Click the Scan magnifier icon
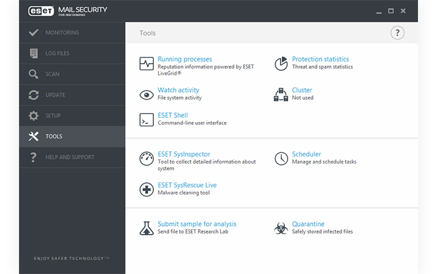The width and height of the screenshot is (437, 274). point(34,74)
